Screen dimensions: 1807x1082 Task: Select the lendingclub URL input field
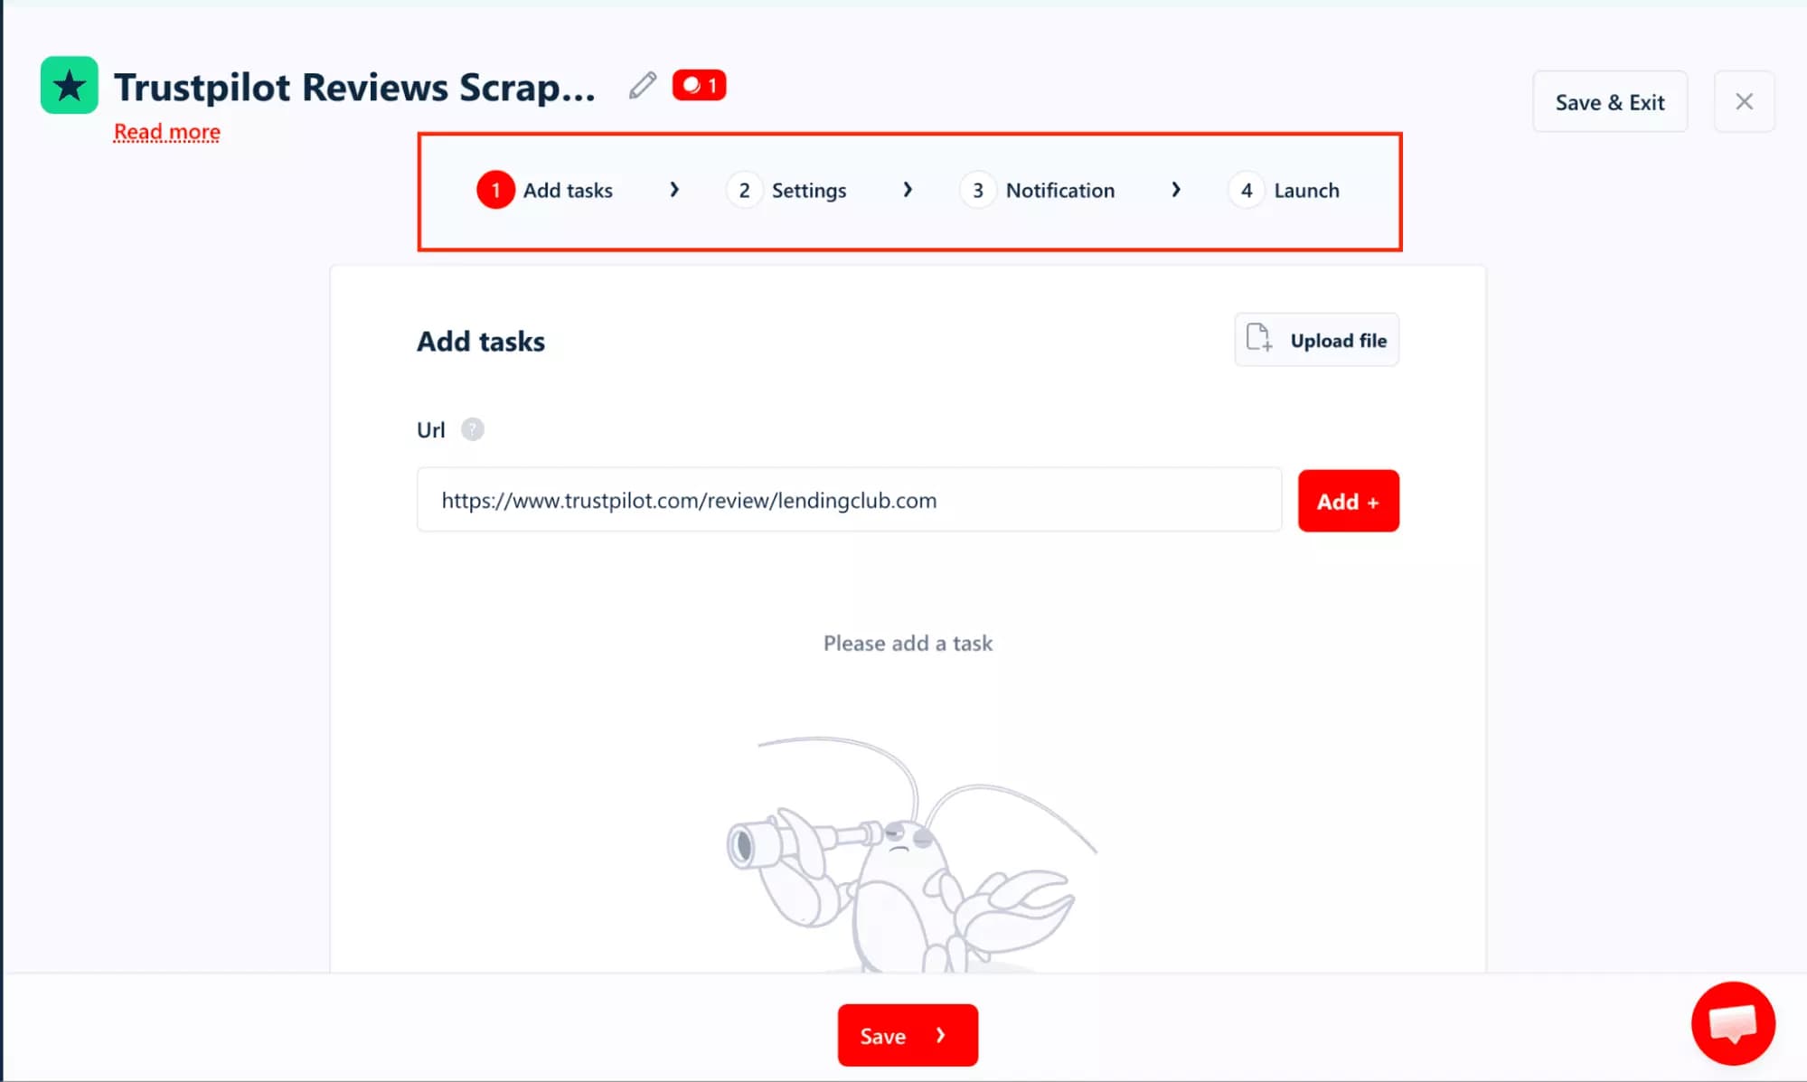pos(848,500)
